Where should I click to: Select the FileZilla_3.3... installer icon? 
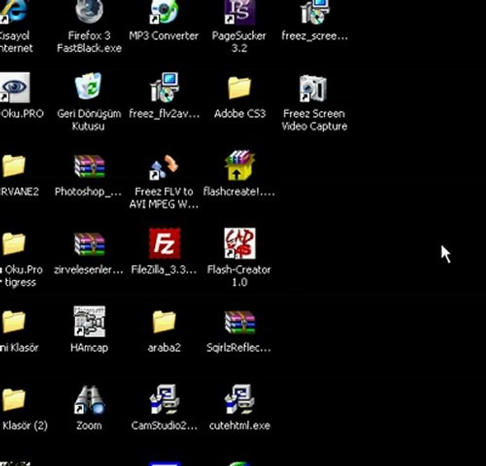tap(165, 243)
